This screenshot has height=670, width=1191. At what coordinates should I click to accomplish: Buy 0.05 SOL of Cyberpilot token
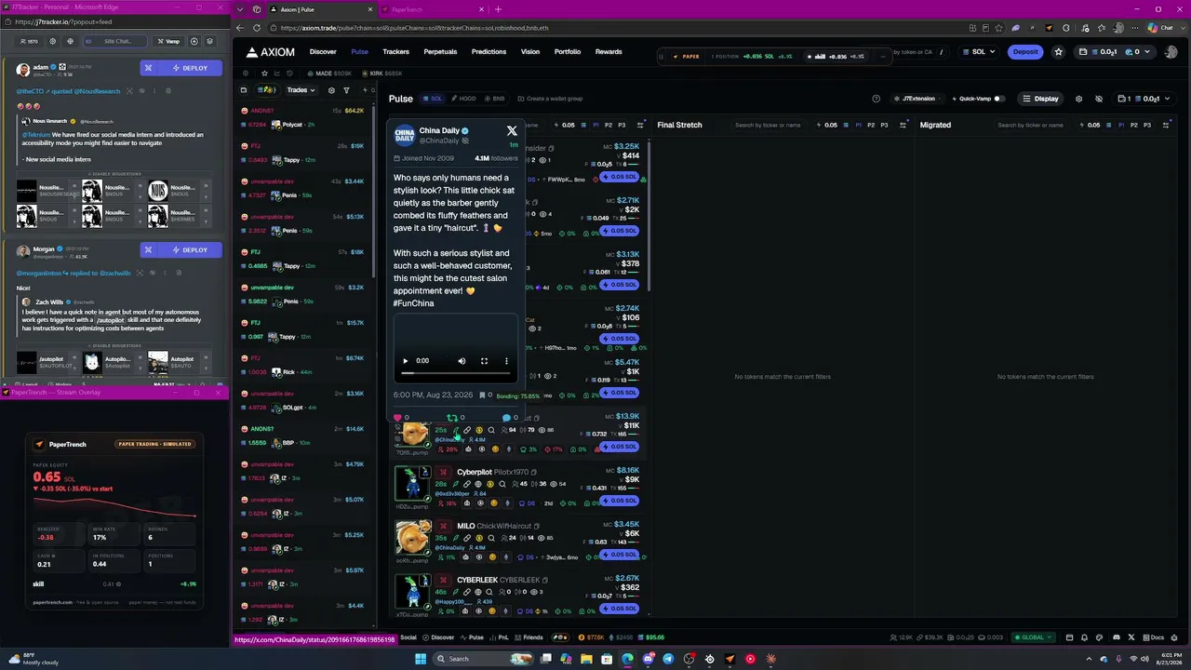click(x=619, y=501)
